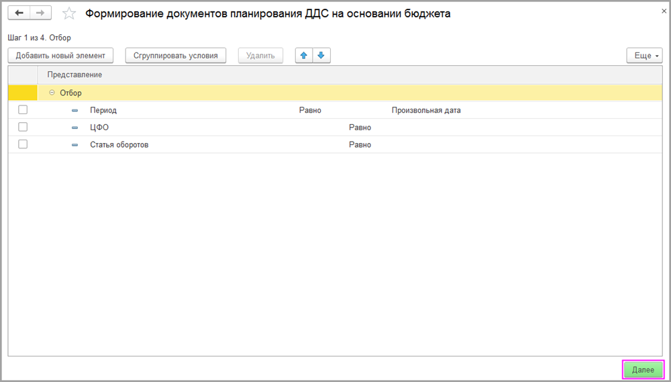Add the form to favorites star
671x382 pixels.
[x=68, y=13]
